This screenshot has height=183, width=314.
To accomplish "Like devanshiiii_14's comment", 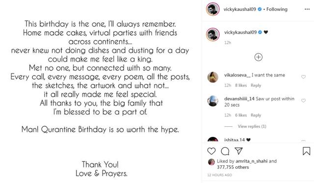I will 303,100.
